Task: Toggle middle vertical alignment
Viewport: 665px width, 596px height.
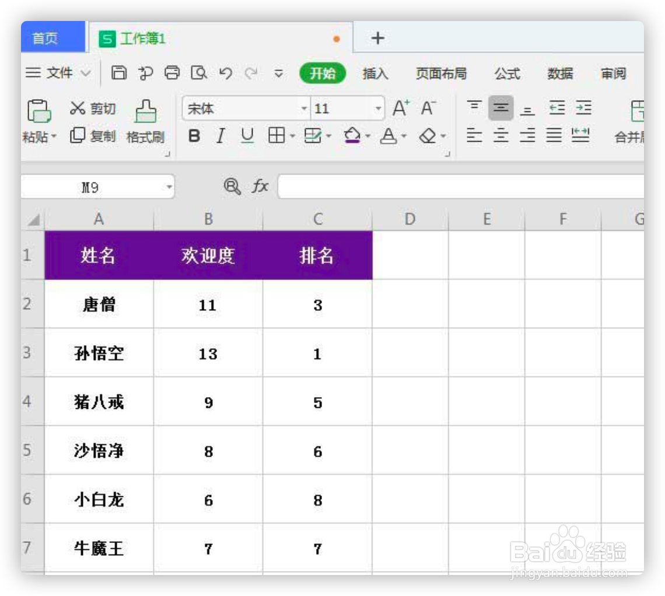Action: click(501, 108)
